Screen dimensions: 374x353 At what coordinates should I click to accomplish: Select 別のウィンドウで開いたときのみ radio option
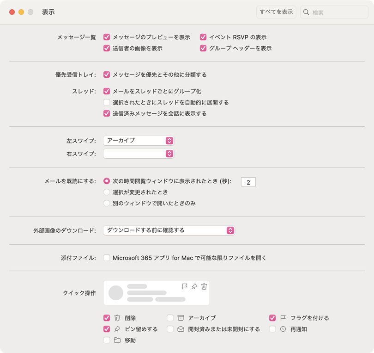(107, 203)
